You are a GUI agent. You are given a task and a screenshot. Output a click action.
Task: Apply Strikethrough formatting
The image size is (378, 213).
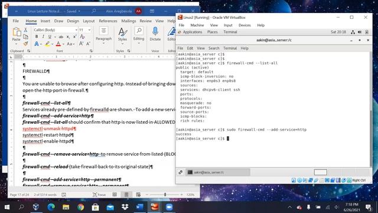pos(61,37)
